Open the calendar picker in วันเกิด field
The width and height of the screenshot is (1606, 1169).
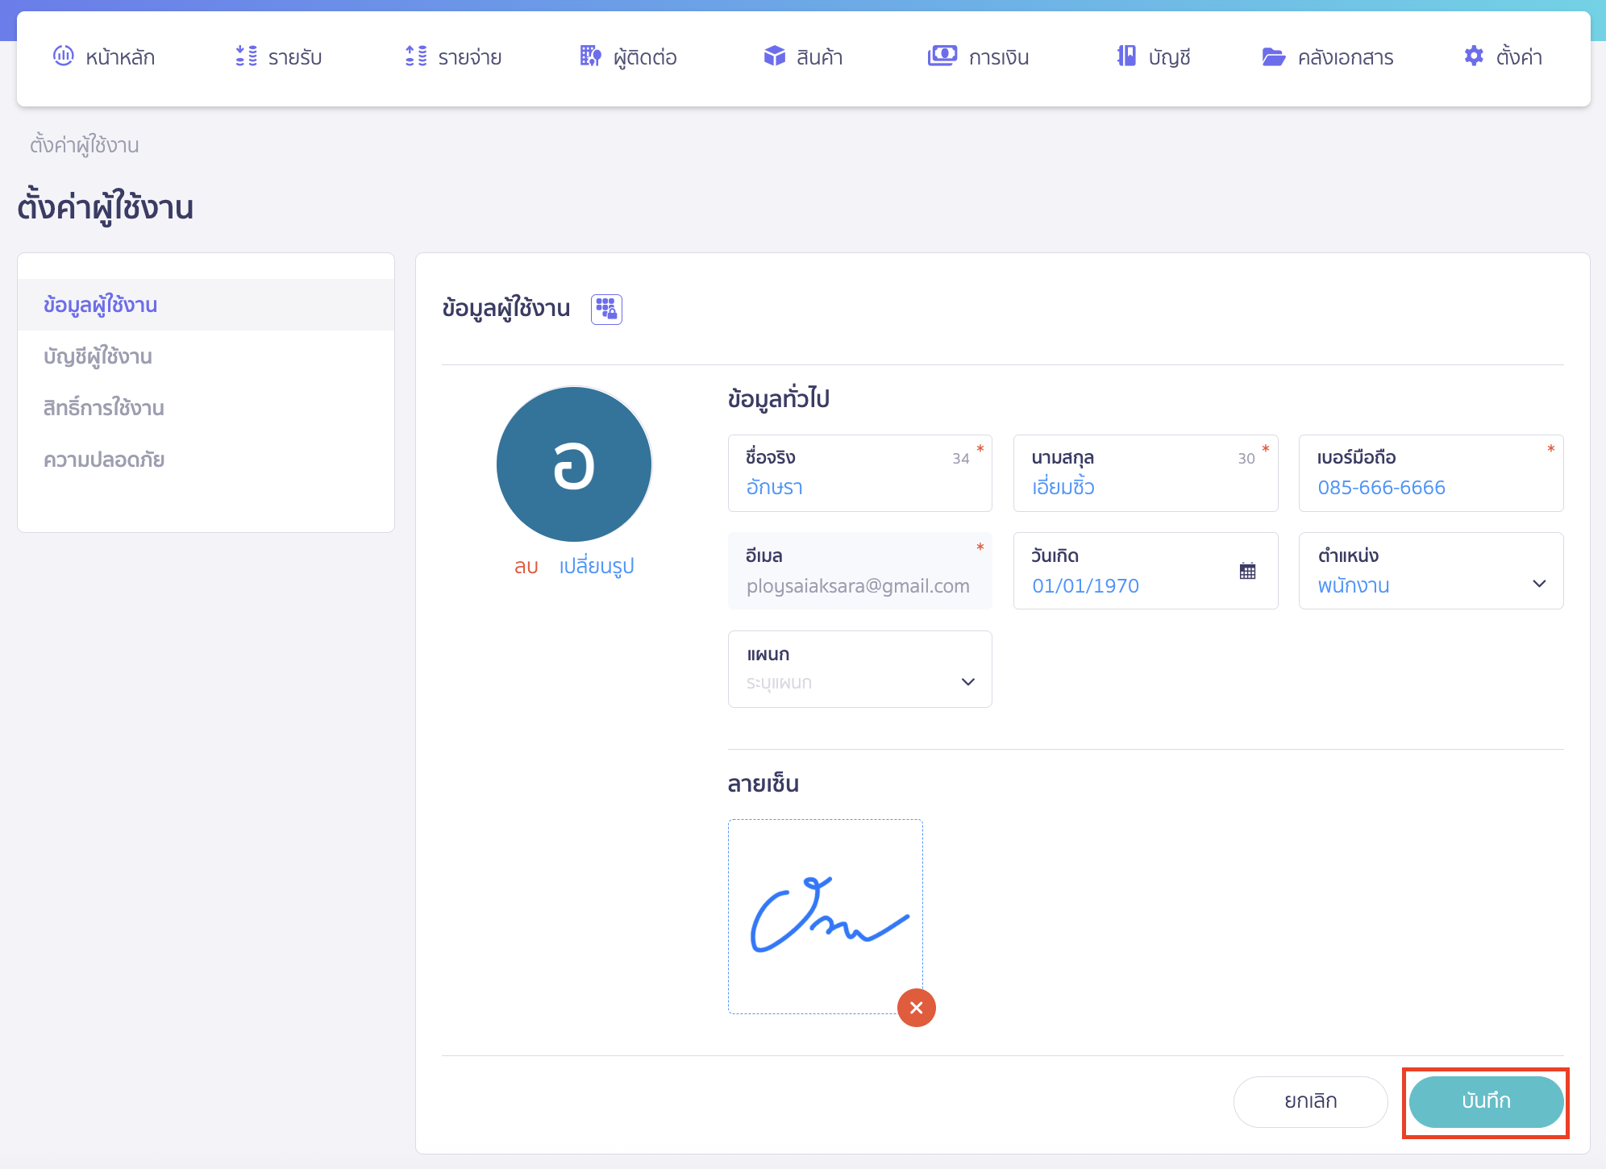point(1247,571)
